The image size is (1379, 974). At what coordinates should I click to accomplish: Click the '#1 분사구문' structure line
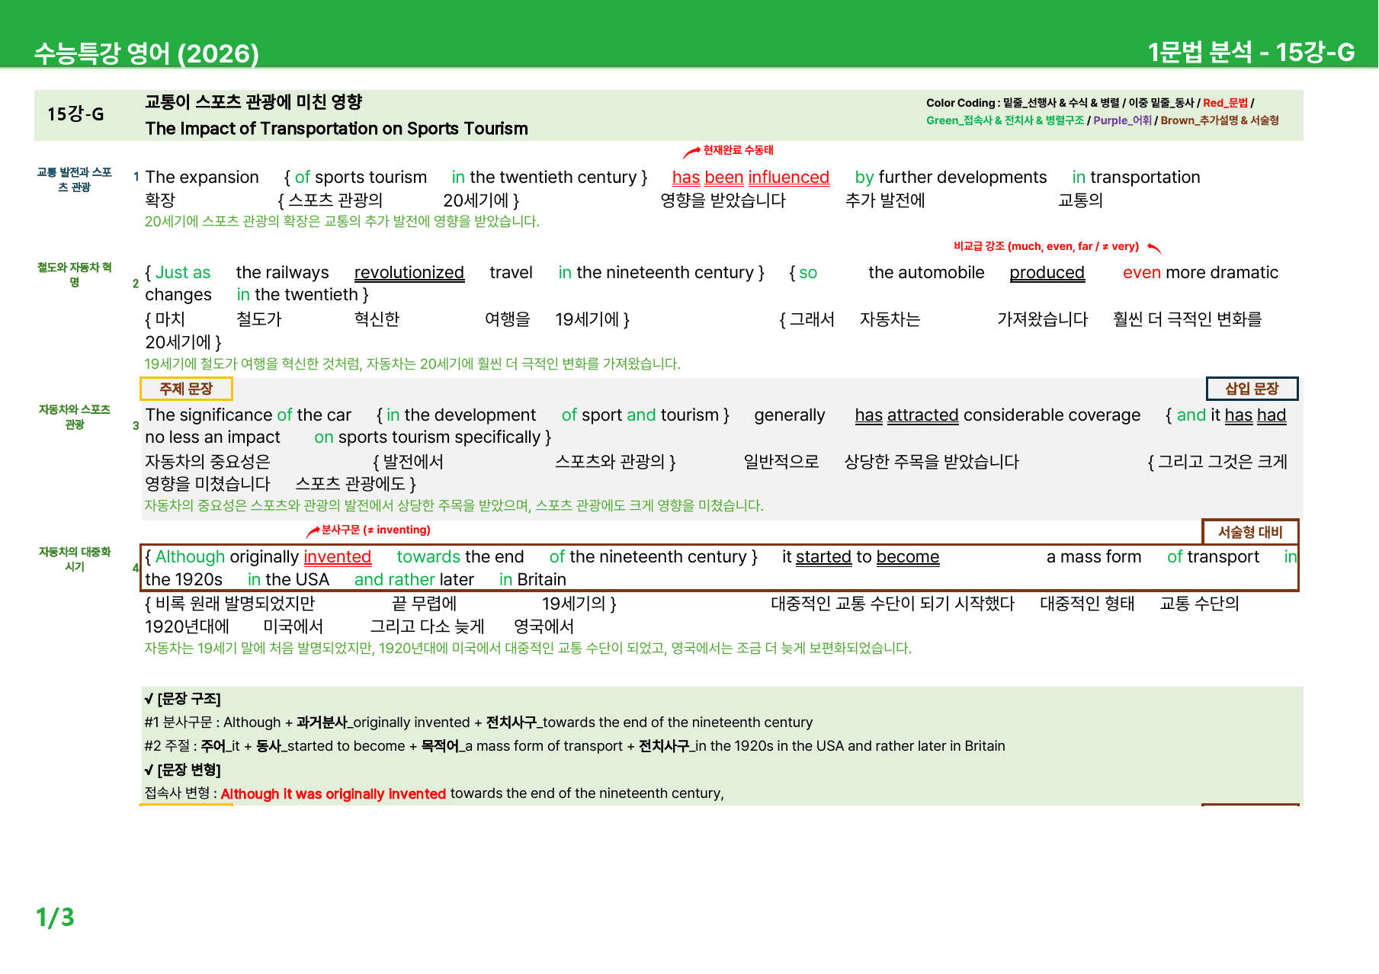pos(478,722)
